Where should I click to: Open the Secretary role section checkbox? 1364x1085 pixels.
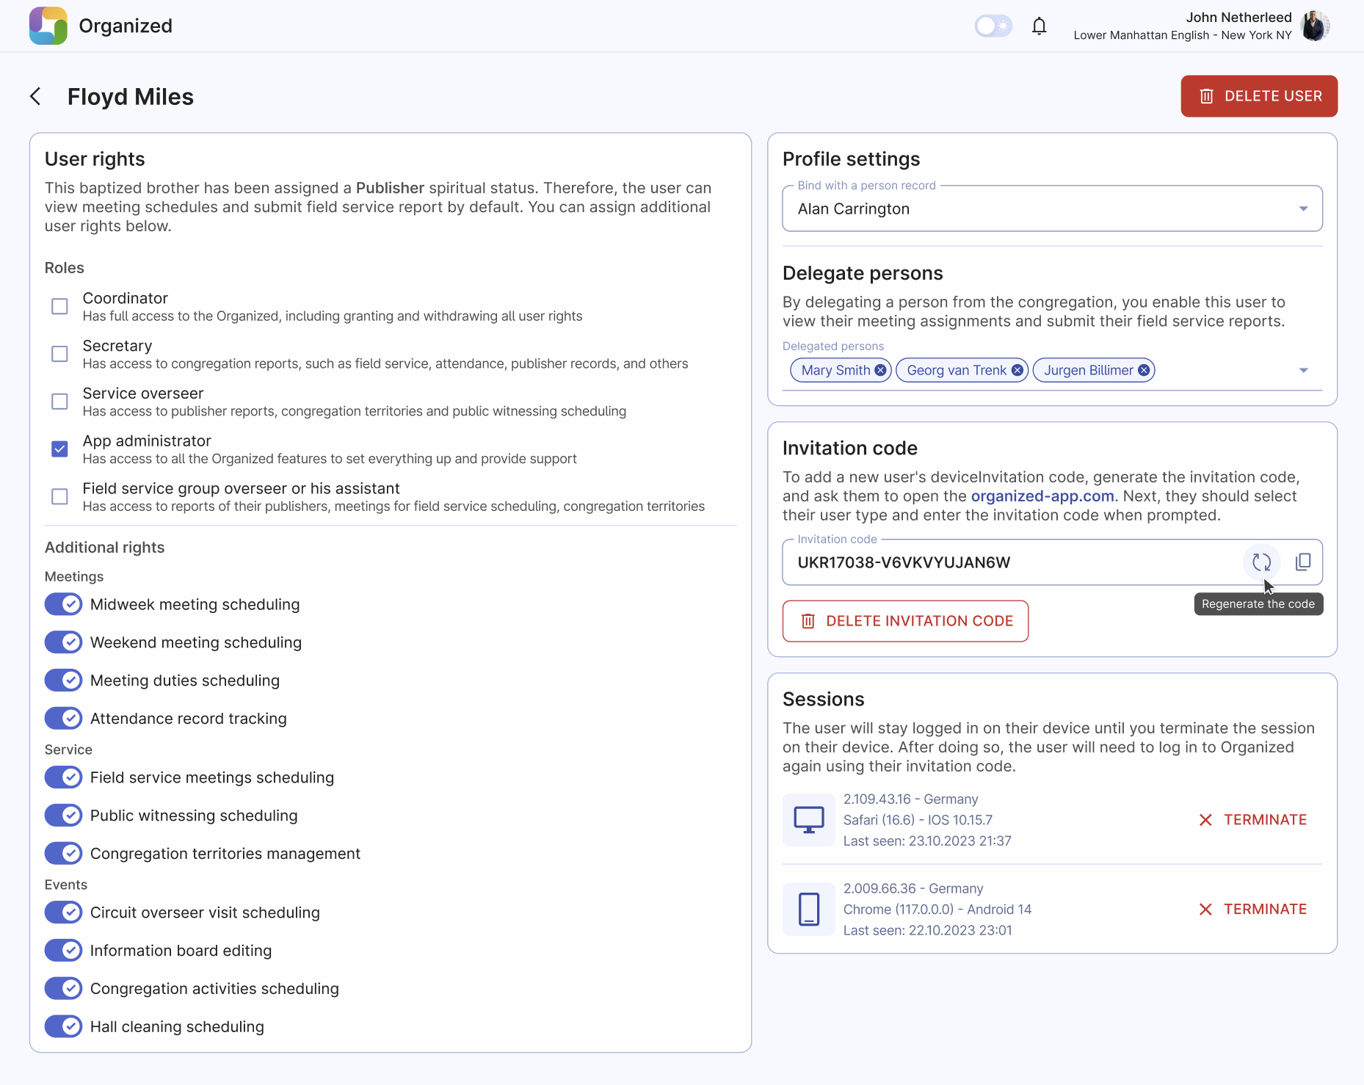[x=59, y=354]
